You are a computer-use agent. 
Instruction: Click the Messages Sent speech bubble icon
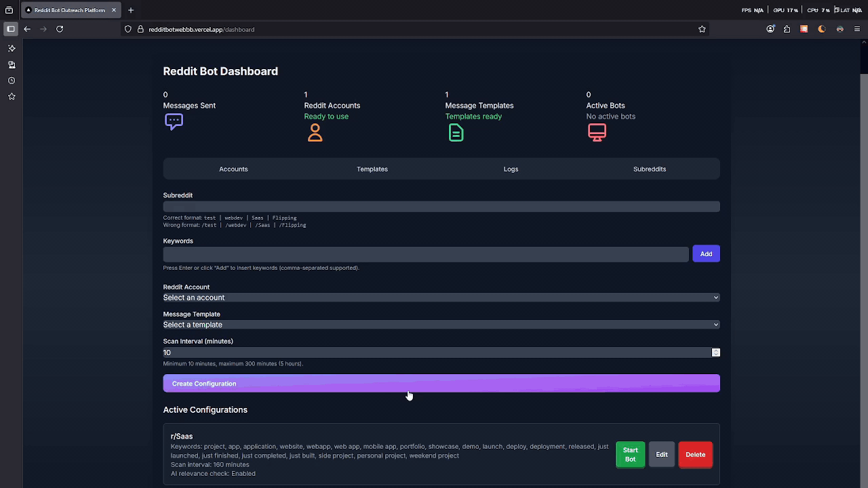(174, 121)
